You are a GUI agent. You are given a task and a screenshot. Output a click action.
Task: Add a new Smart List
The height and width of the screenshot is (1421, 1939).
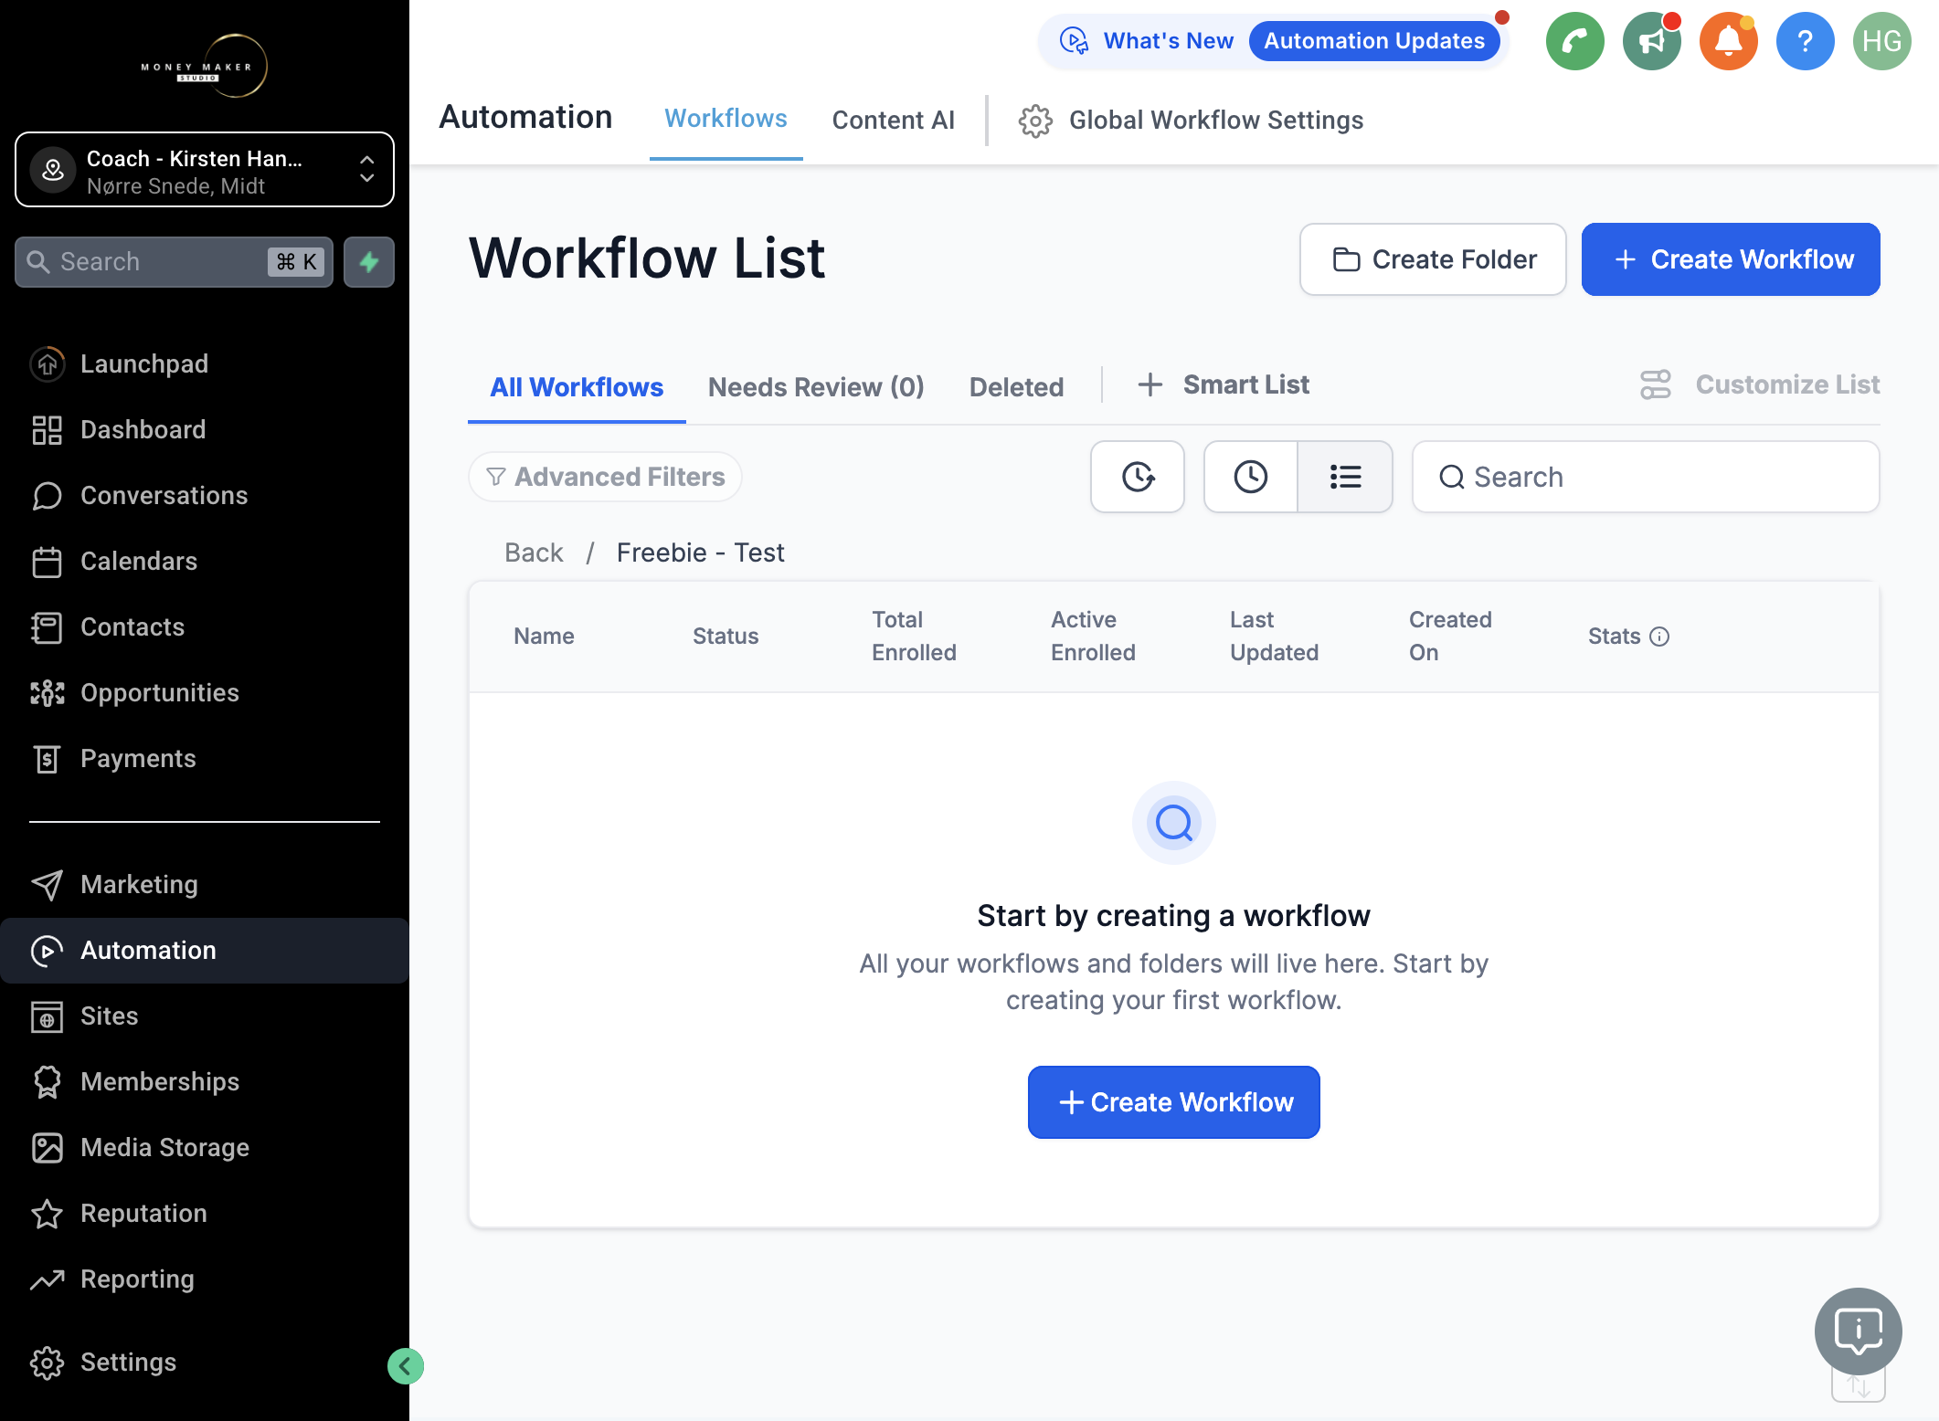point(1224,384)
